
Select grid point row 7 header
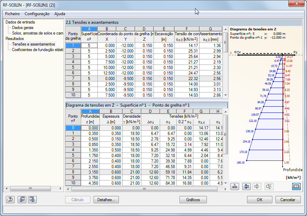tap(73, 78)
